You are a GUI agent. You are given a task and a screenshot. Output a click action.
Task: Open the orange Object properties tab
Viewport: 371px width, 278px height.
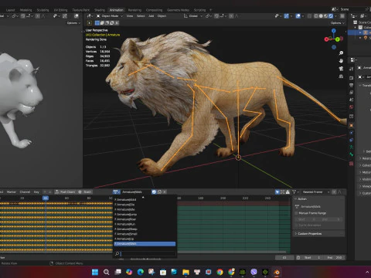(x=351, y=126)
